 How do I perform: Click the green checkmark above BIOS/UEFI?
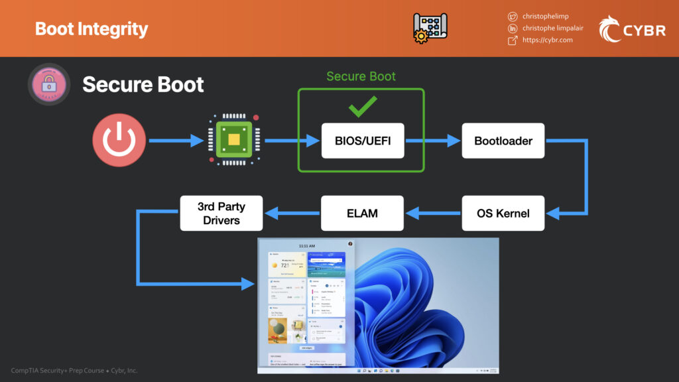tap(363, 107)
